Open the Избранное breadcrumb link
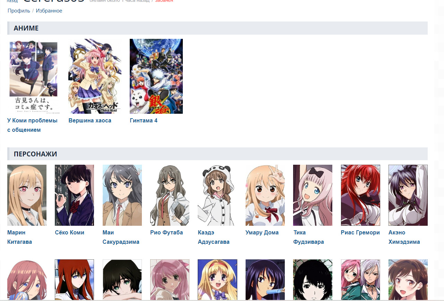 [x=49, y=11]
